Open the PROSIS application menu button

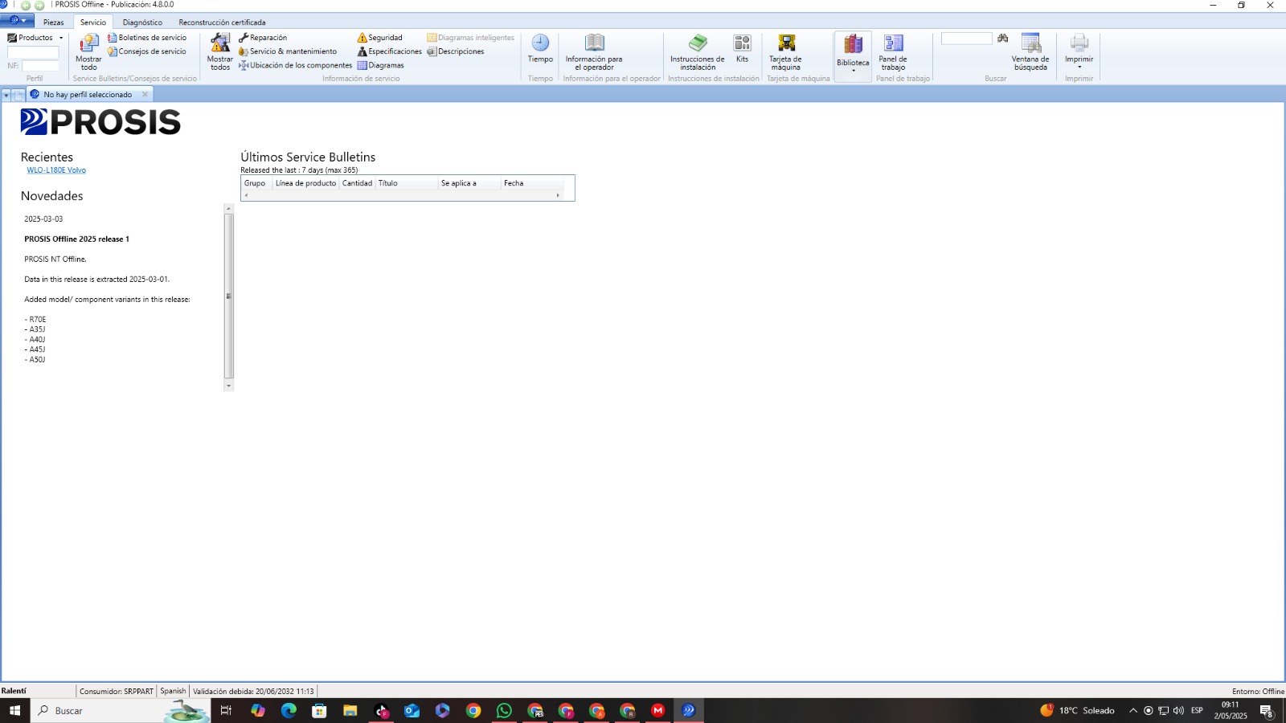(x=17, y=21)
